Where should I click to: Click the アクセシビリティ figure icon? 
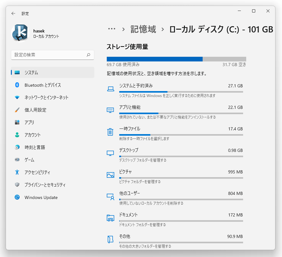[x=17, y=172]
